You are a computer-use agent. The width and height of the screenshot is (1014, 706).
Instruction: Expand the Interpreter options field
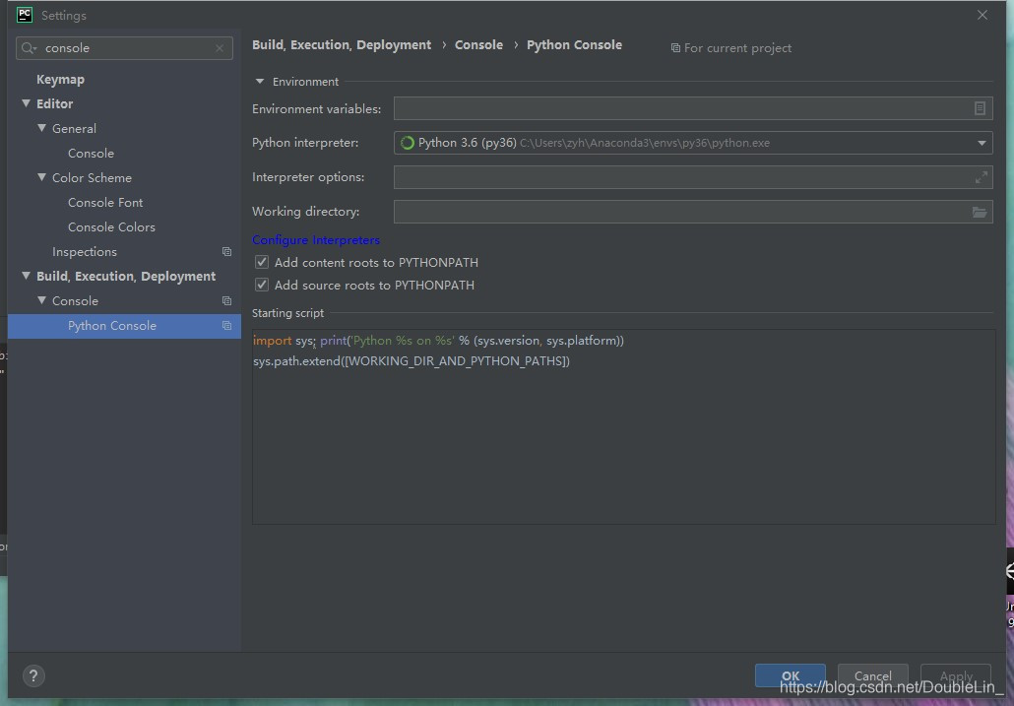coord(981,177)
